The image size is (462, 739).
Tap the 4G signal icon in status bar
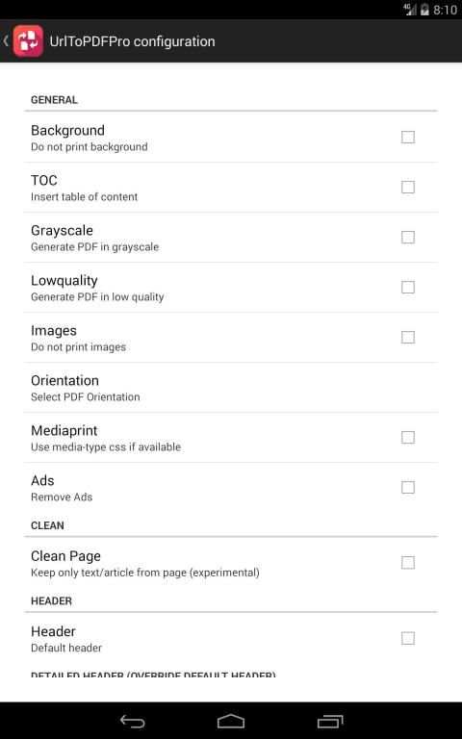click(410, 10)
